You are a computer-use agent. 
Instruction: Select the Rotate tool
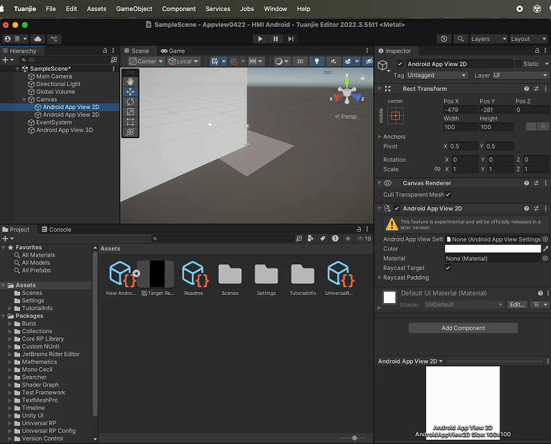[130, 102]
